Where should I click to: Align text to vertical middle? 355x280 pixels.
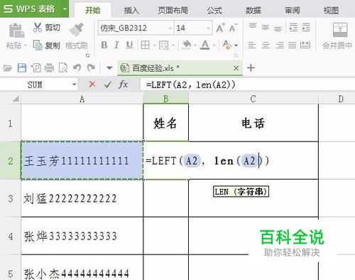coord(266,28)
